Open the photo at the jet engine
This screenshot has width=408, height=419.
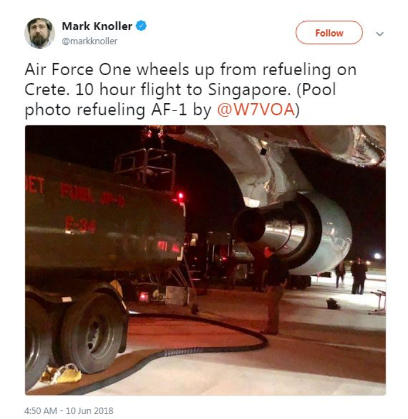(294, 234)
